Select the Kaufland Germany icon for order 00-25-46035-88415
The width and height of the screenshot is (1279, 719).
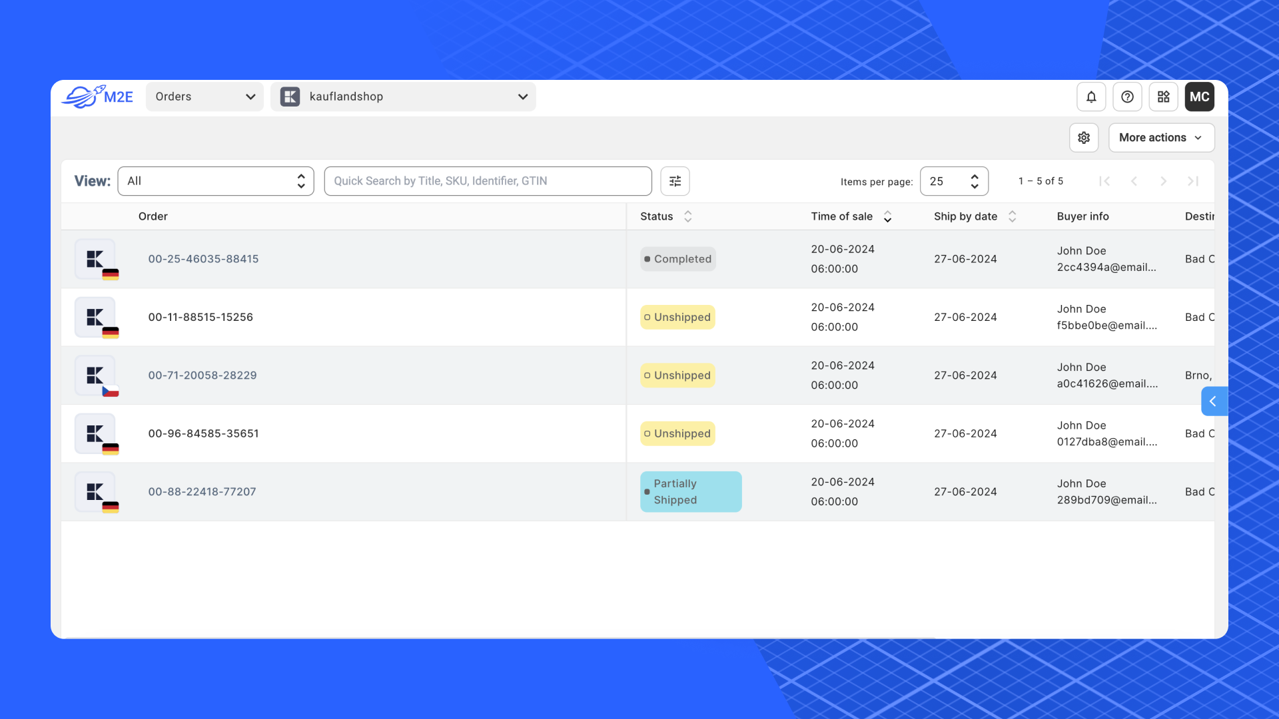[x=96, y=260]
